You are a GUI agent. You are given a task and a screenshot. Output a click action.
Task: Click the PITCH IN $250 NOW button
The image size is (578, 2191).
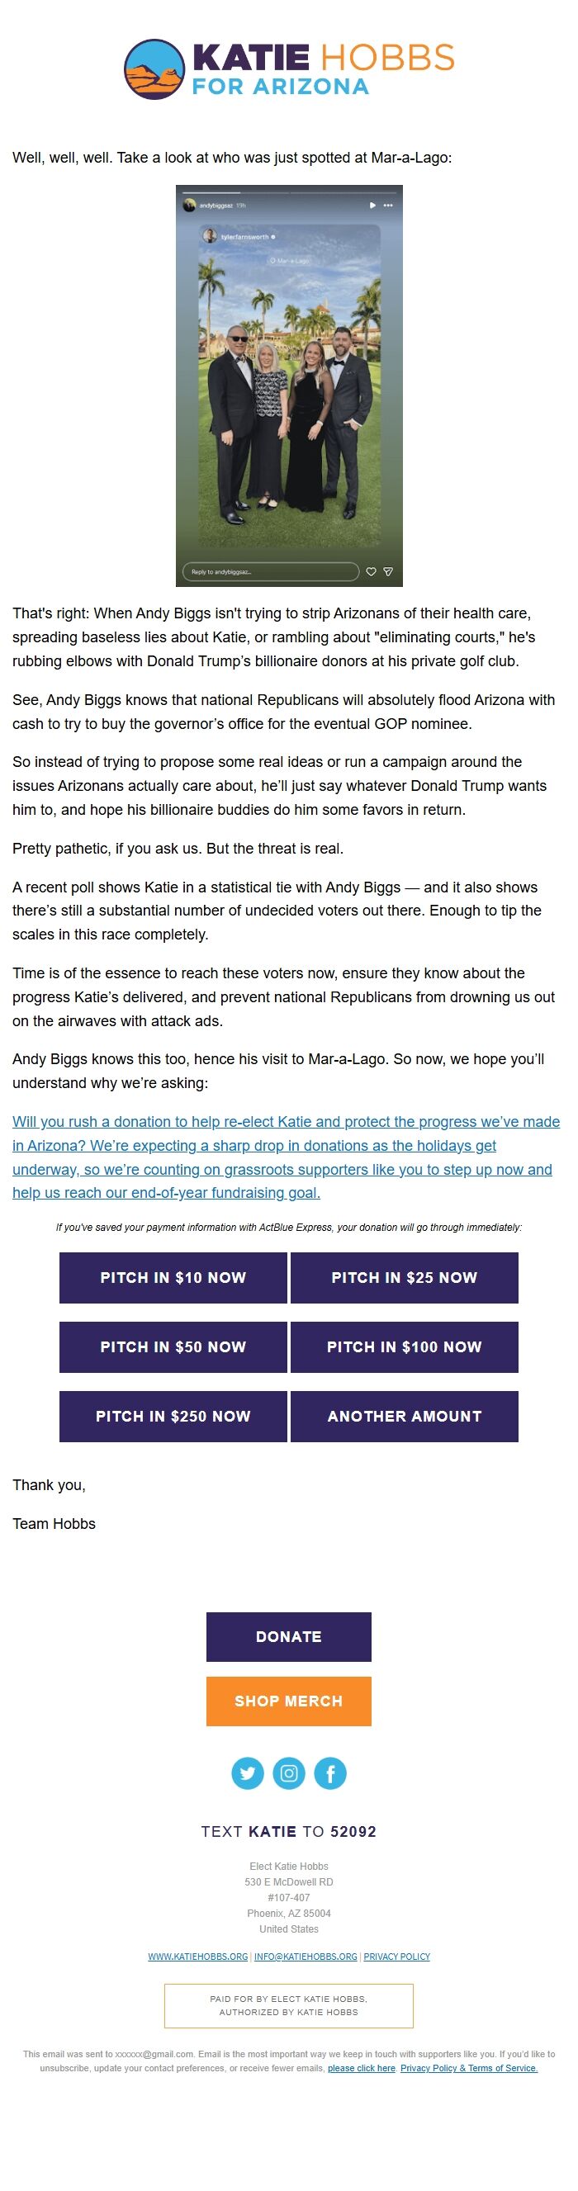click(173, 1417)
